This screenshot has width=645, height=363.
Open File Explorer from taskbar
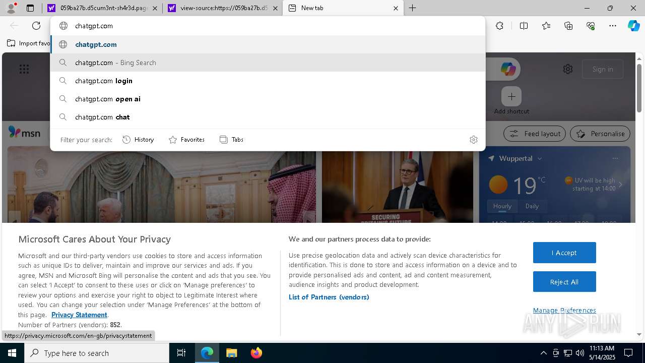point(231,353)
